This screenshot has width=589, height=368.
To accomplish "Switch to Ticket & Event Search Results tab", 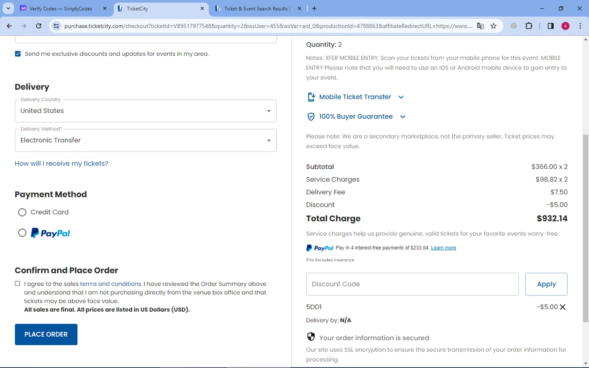I will click(256, 9).
